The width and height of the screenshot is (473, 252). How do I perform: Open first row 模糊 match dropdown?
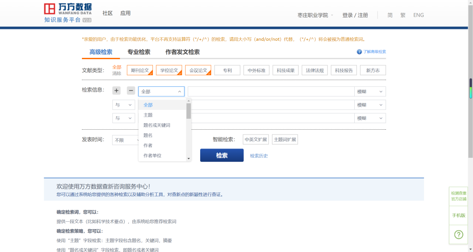pyautogui.click(x=370, y=92)
